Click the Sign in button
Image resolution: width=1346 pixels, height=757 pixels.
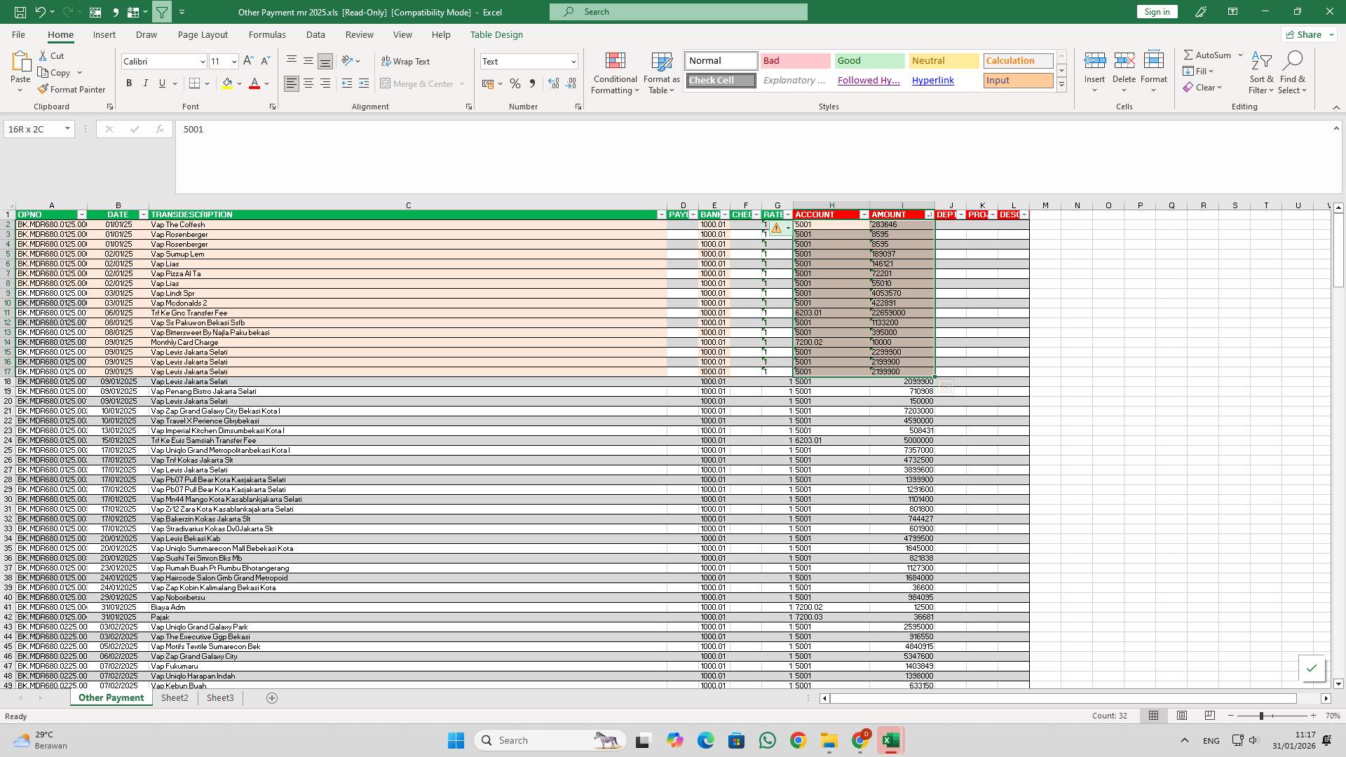[1156, 11]
